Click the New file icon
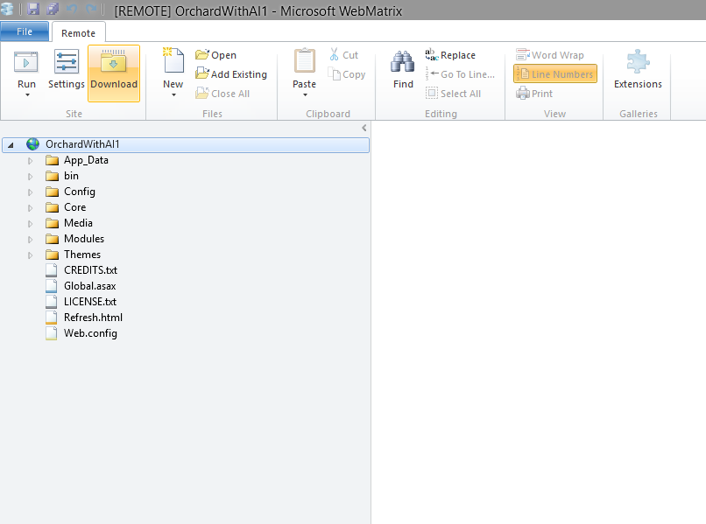706x524 pixels. (x=173, y=60)
